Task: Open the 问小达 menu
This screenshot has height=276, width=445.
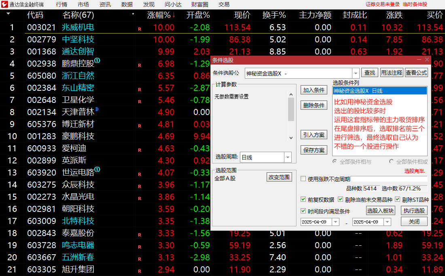Action: [x=173, y=4]
